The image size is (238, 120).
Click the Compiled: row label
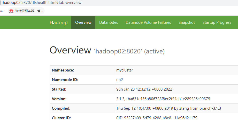[x=61, y=108]
